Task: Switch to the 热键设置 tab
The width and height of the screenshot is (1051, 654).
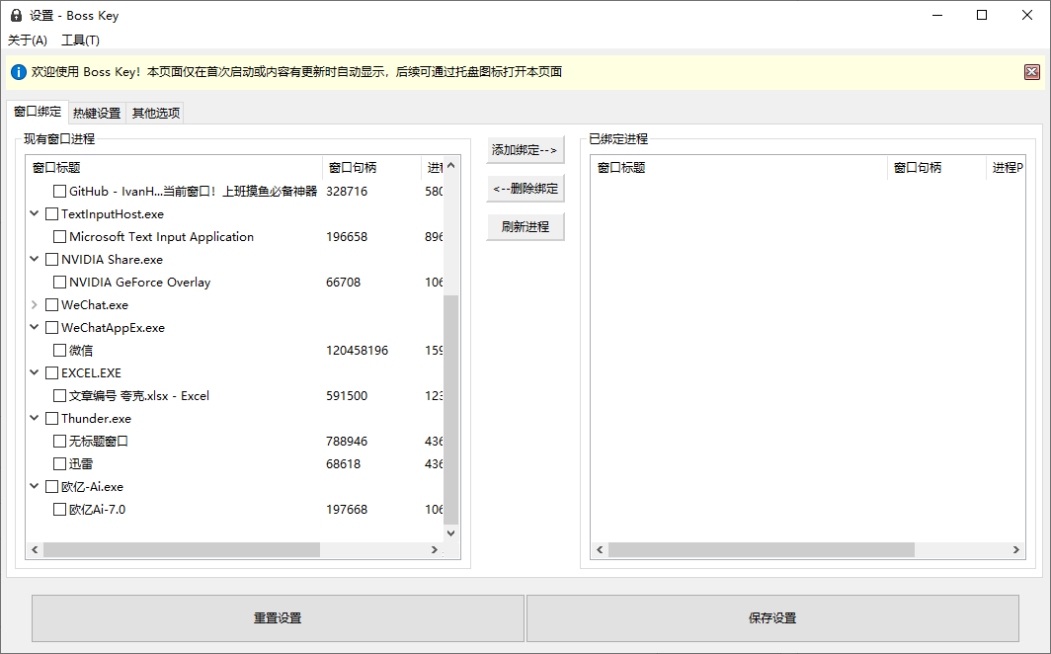Action: (97, 113)
